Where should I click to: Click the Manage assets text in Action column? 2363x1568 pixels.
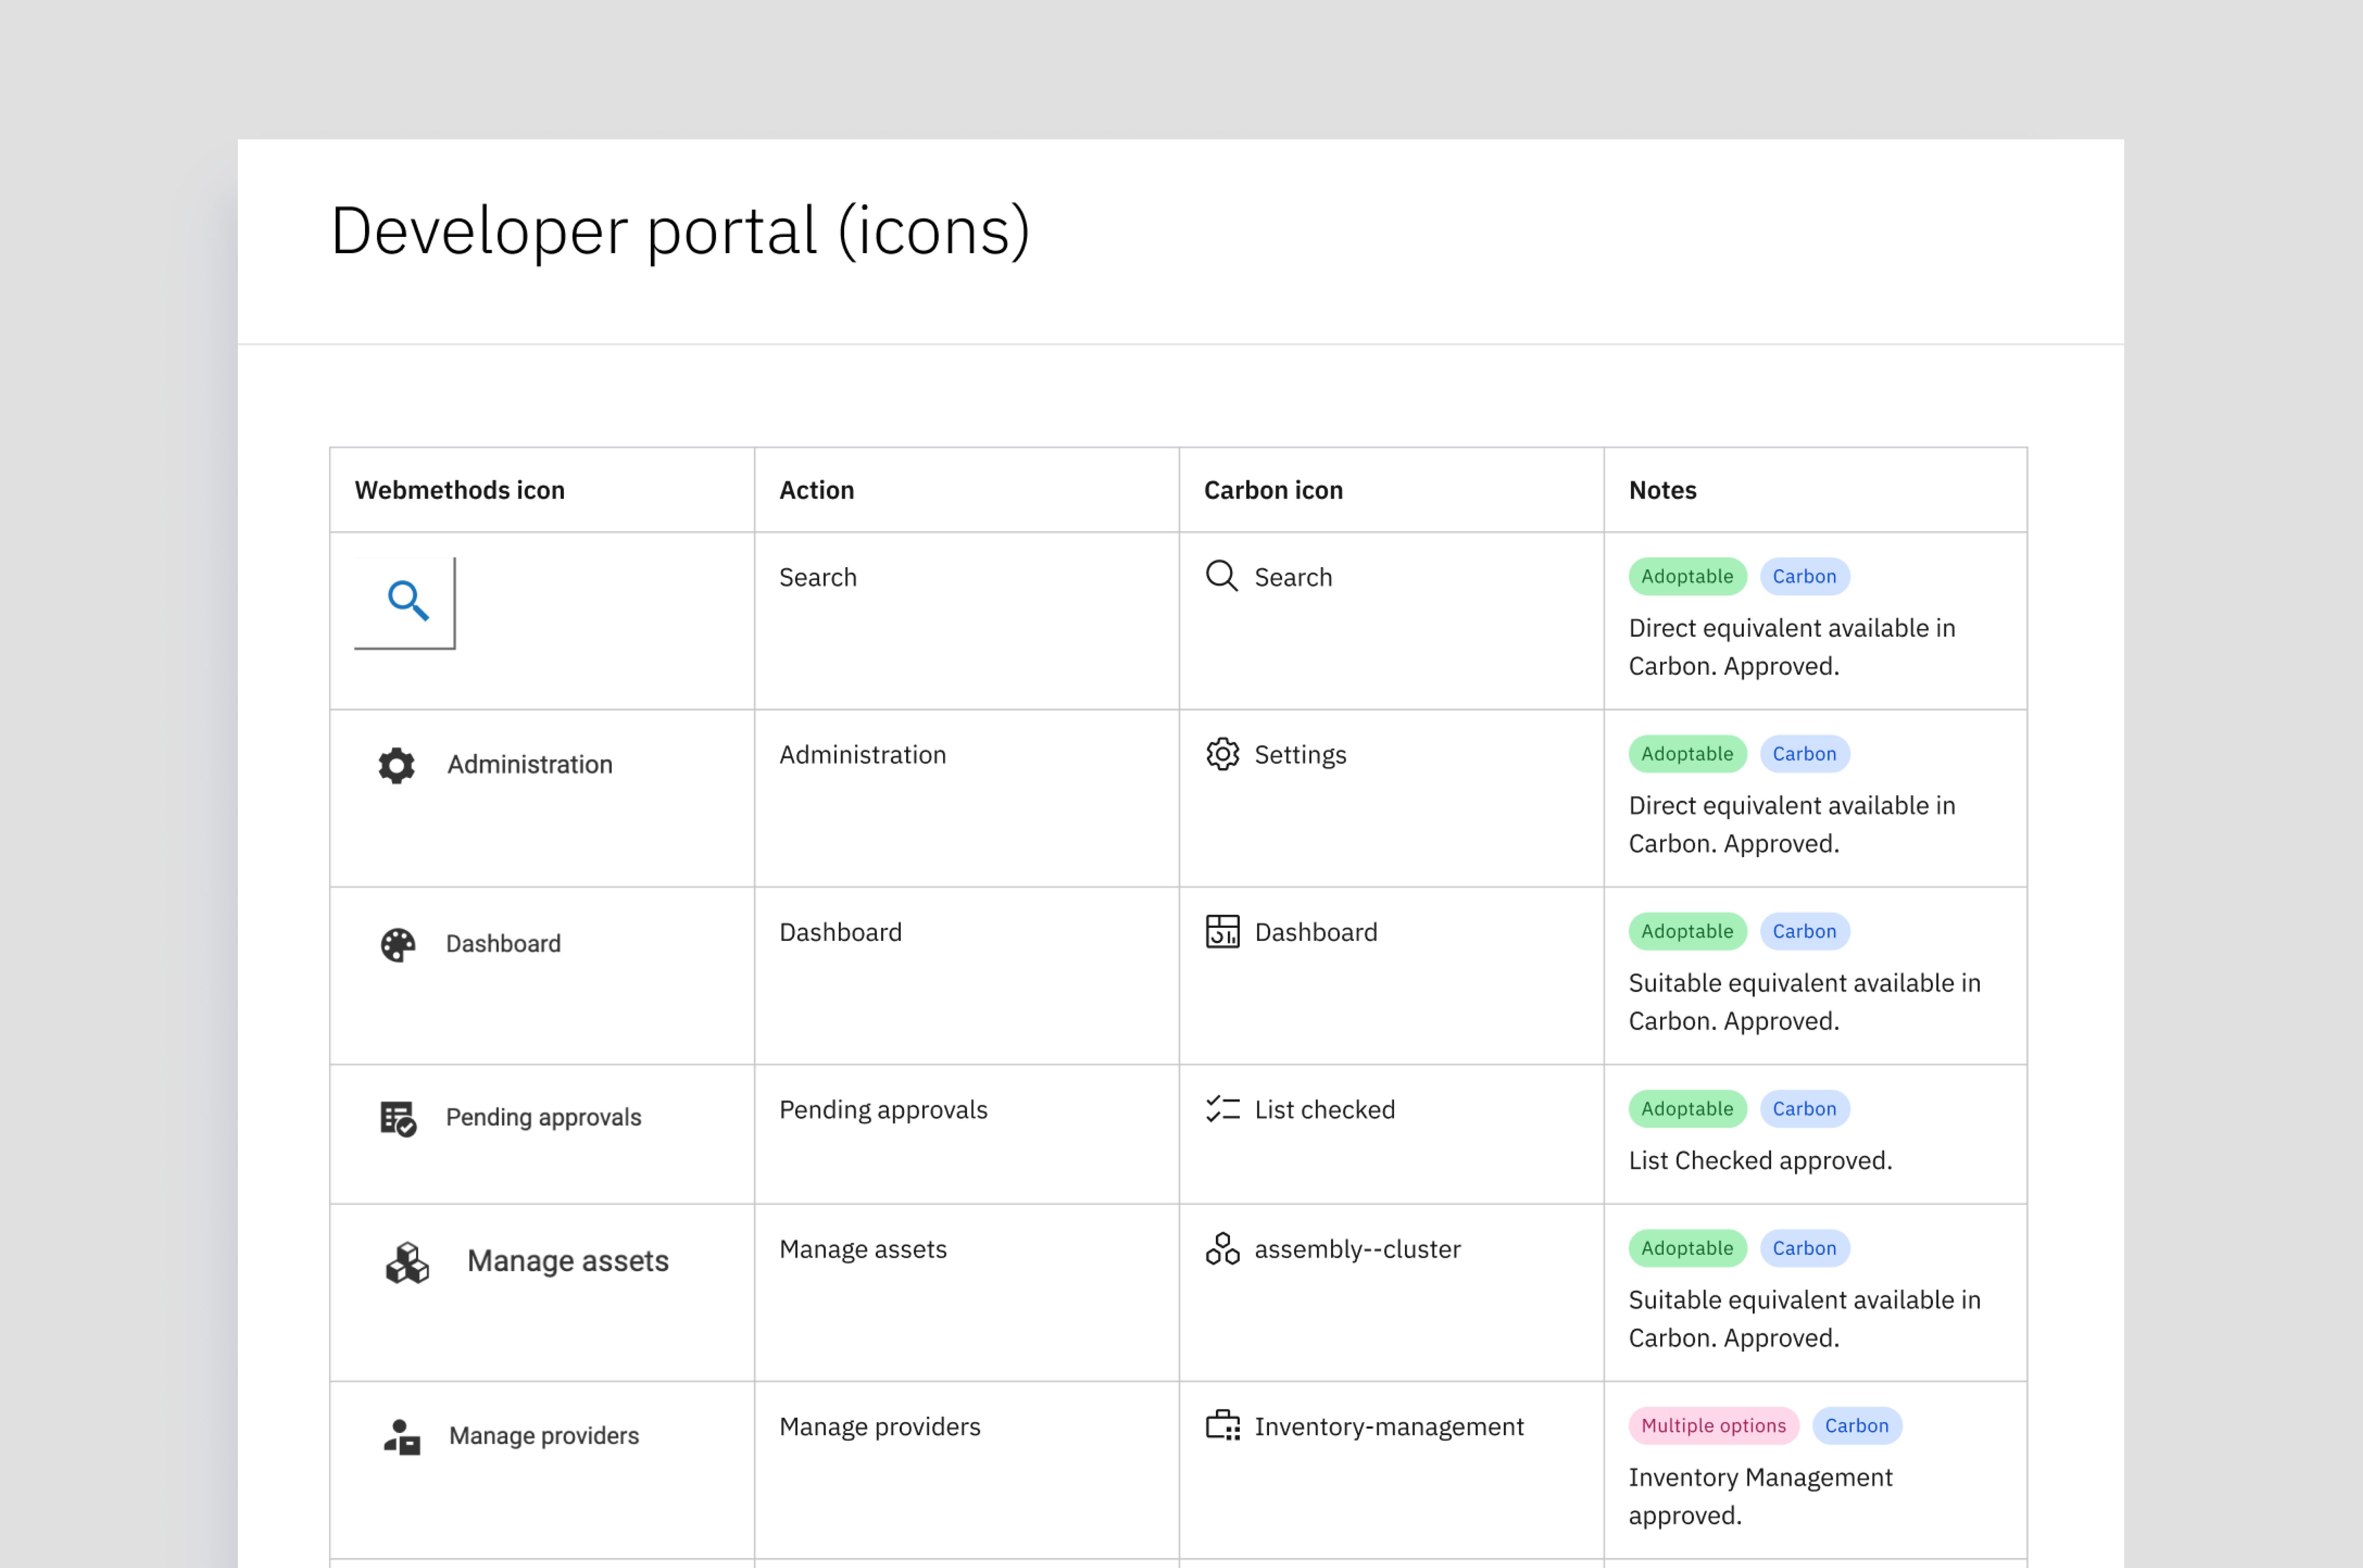click(862, 1249)
